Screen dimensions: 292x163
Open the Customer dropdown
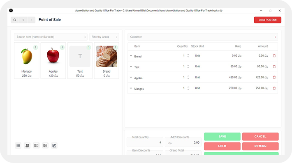pyautogui.click(x=203, y=37)
